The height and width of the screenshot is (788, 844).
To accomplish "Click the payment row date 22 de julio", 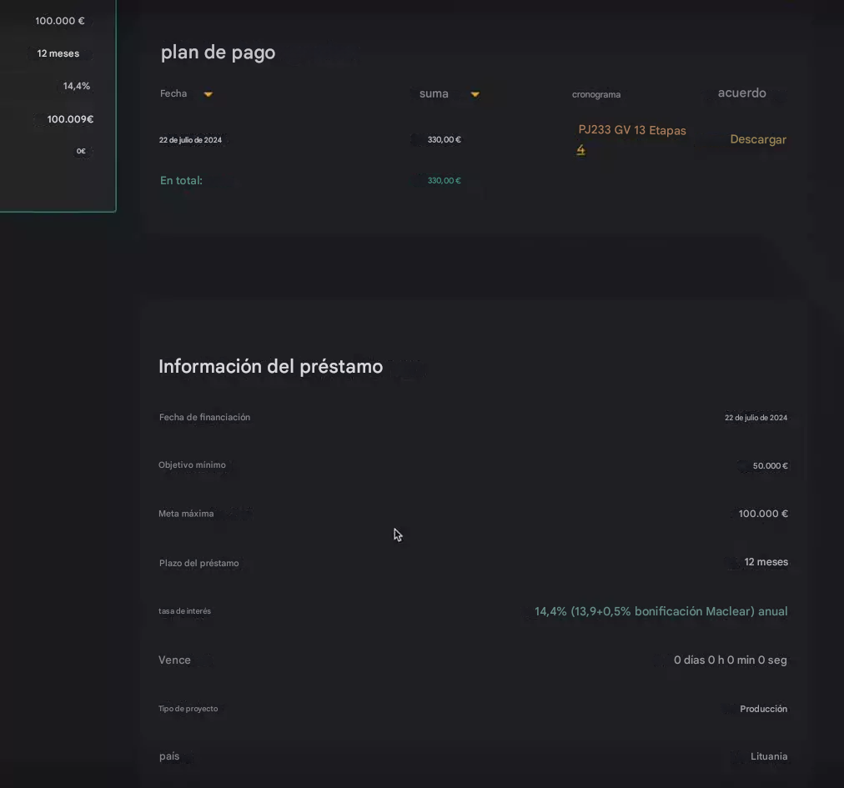I will point(190,140).
